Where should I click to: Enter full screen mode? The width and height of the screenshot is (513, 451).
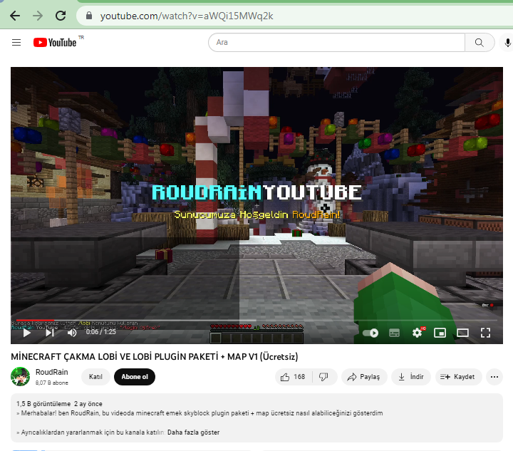point(485,333)
